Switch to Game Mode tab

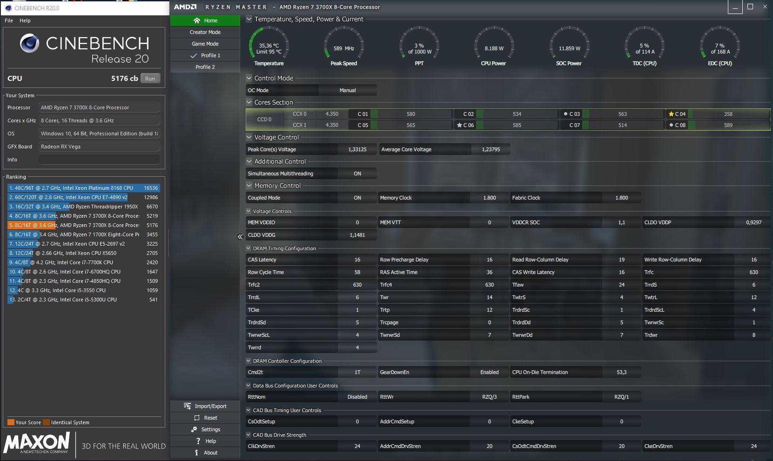tap(205, 44)
